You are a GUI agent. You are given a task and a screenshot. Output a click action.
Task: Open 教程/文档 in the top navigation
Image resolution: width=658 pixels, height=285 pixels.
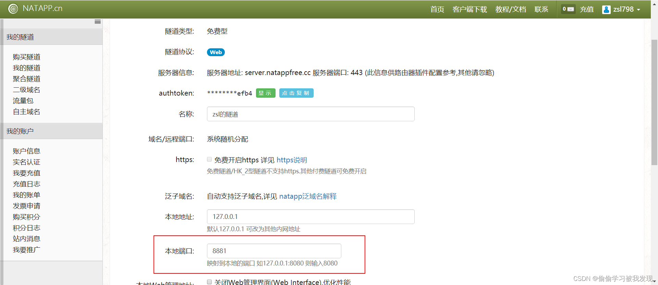[511, 9]
